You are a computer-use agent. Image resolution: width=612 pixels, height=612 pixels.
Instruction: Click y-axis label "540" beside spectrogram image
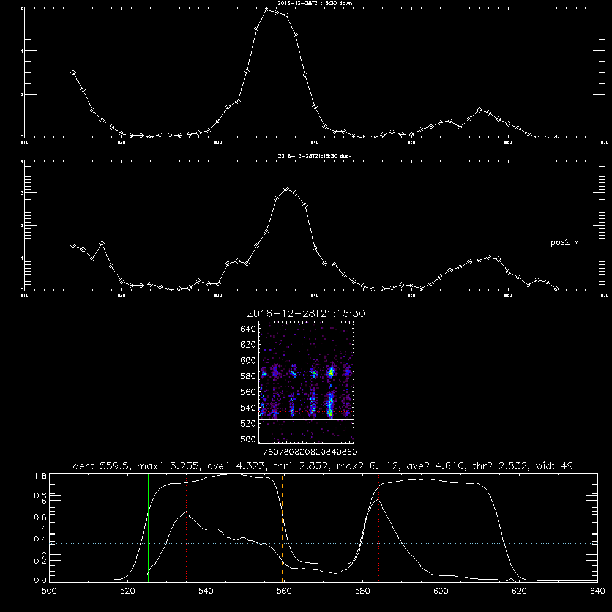[x=248, y=408]
